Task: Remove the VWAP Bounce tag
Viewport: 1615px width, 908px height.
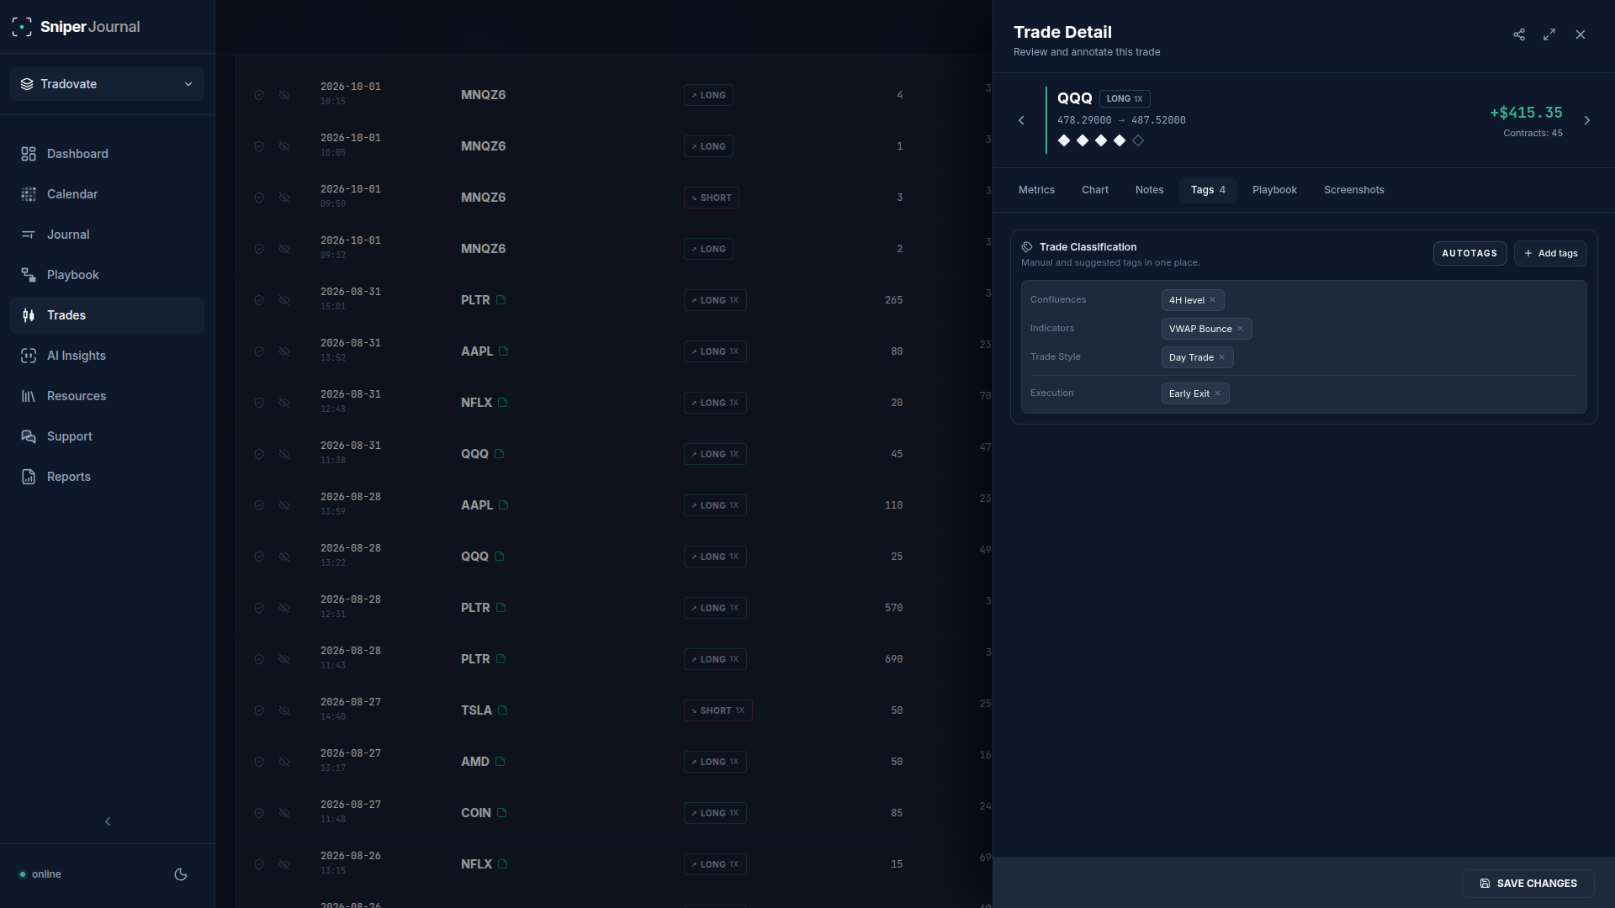Action: pos(1240,329)
